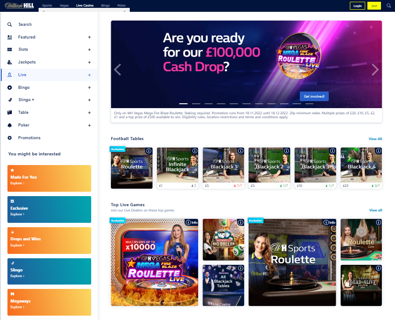This screenshot has height=320, width=395.
Task: Click the sidebar Search magnifier icon
Action: (10, 25)
